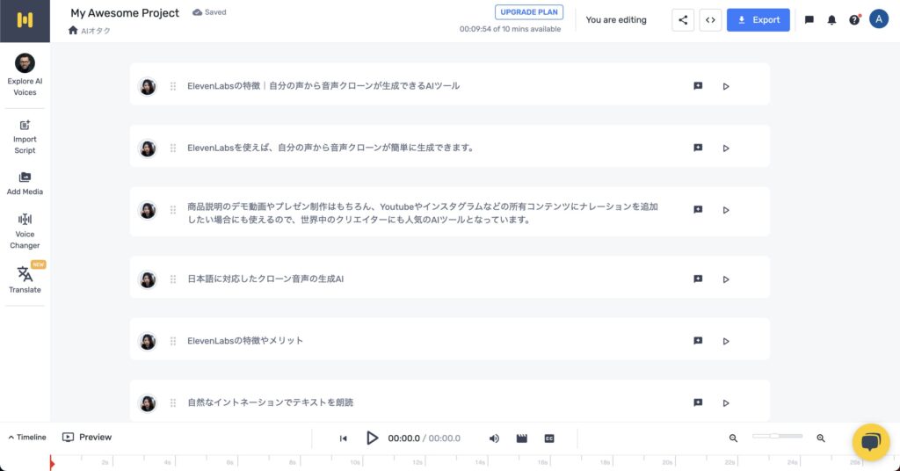Skip to start of timeline
The image size is (900, 471).
pyautogui.click(x=344, y=438)
